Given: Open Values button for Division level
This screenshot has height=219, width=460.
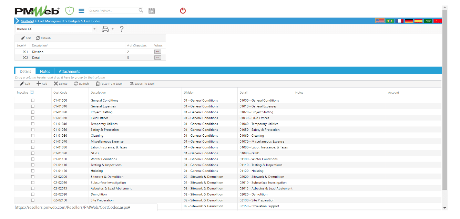Looking at the screenshot, I should [x=158, y=52].
